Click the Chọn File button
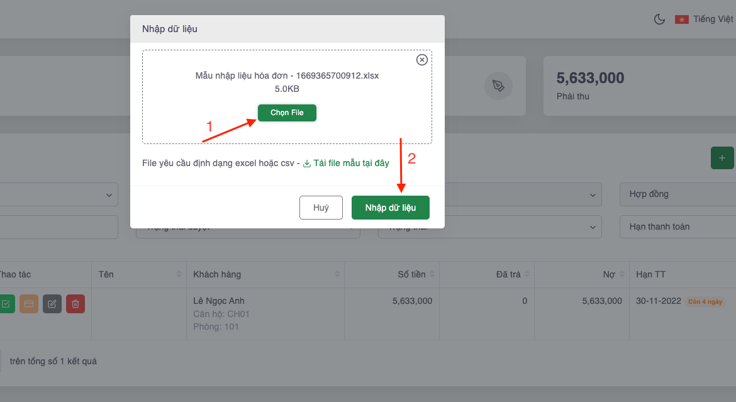The height and width of the screenshot is (402, 736). [x=287, y=113]
